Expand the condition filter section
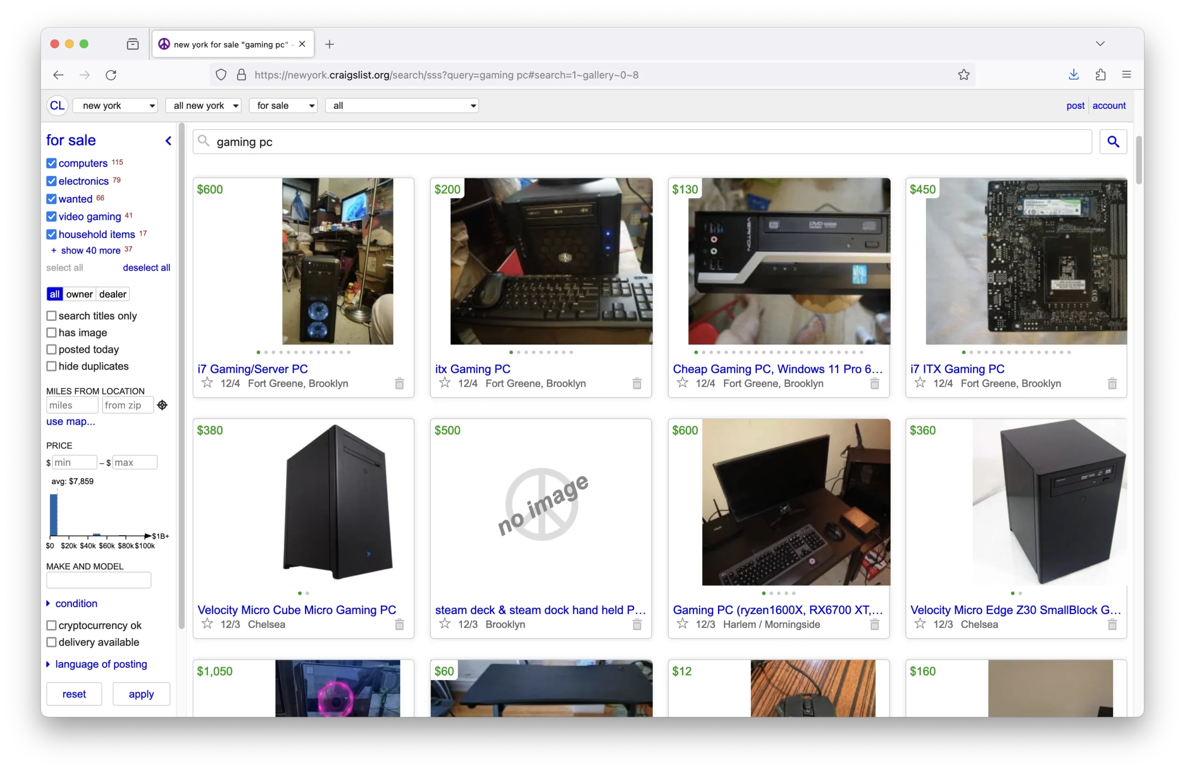The image size is (1185, 771). click(75, 603)
